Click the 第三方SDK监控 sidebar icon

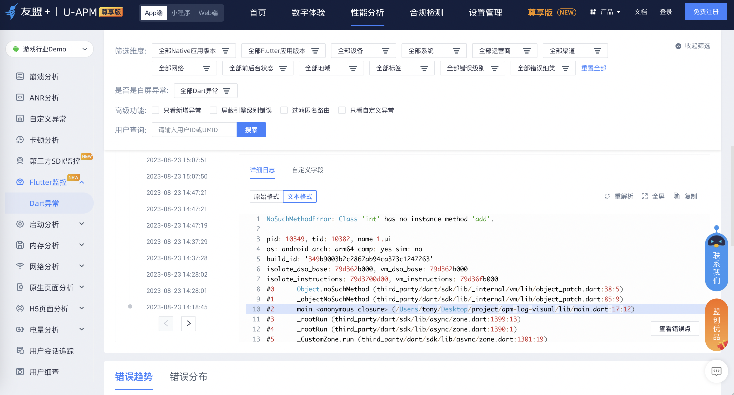click(20, 161)
